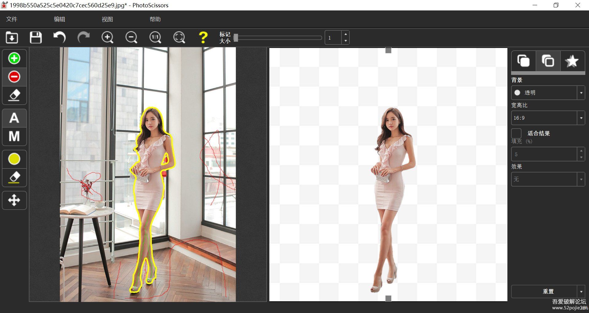
Task: Click the save floppy disk icon
Action: [36, 38]
